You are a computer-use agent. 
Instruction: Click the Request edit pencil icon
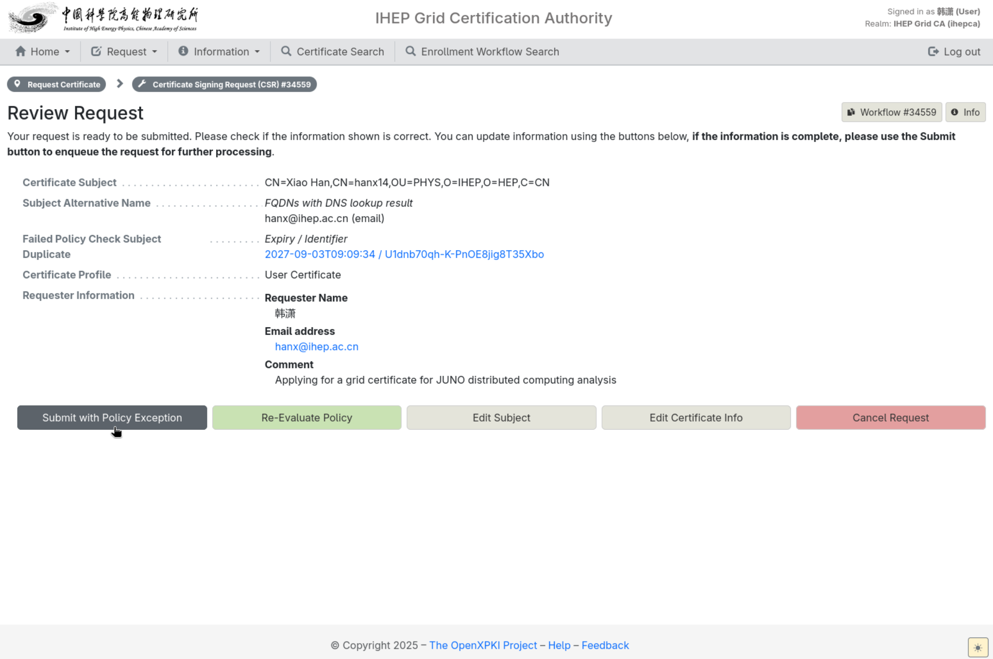96,51
